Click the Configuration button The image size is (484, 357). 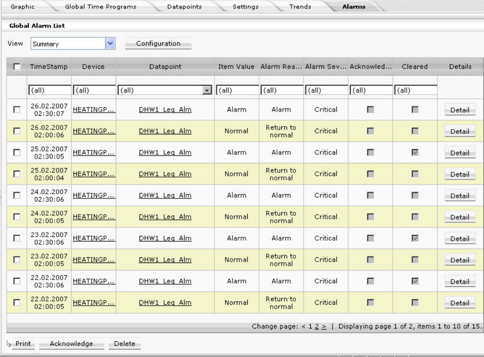point(158,44)
